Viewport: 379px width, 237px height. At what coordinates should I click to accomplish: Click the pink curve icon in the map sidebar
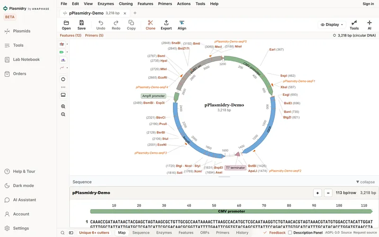[62, 68]
